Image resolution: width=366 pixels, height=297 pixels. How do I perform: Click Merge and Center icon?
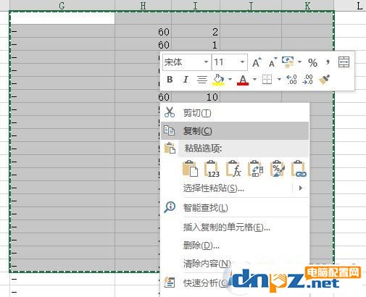point(344,62)
